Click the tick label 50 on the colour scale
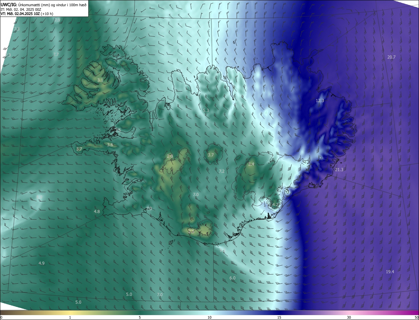 tap(416, 317)
